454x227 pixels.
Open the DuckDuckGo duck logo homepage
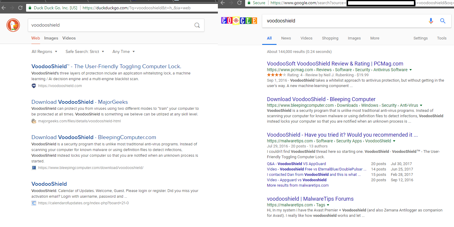pyautogui.click(x=13, y=25)
